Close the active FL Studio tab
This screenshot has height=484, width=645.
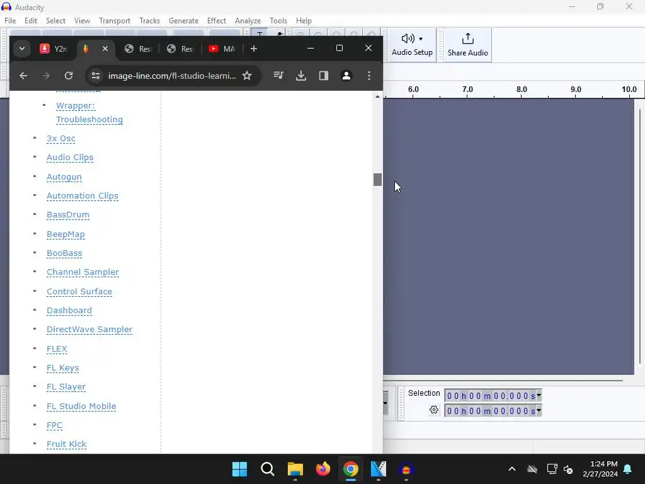pyautogui.click(x=105, y=49)
